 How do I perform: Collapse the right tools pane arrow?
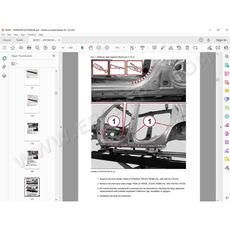click(x=220, y=127)
